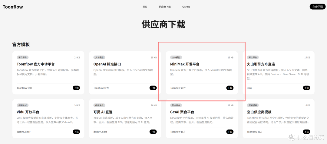Click Toonflow 官方 author on GrsAI card
Viewport: 327px width, 144px height.
(x=178, y=132)
